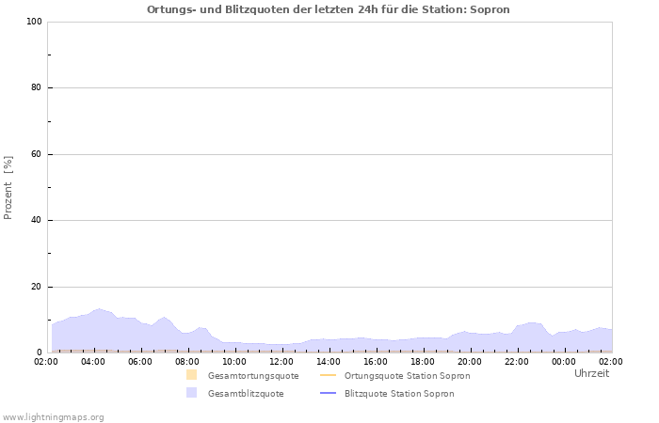Select the Gesamtblitzquote legend label
This screenshot has height=423, width=659.
point(246,394)
